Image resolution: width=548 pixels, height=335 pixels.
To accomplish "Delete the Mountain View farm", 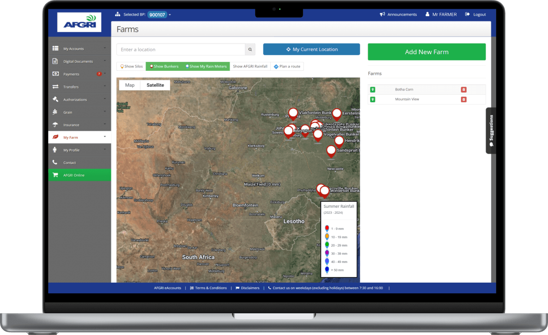I will click(x=464, y=99).
